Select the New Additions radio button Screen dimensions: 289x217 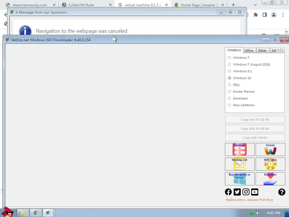[x=229, y=105]
